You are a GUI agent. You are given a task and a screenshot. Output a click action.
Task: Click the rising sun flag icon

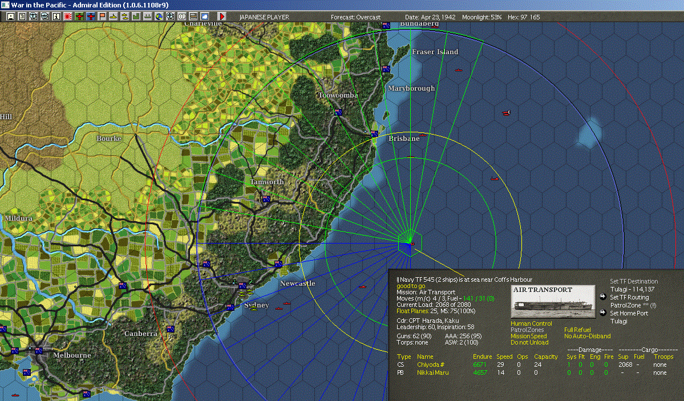68,17
